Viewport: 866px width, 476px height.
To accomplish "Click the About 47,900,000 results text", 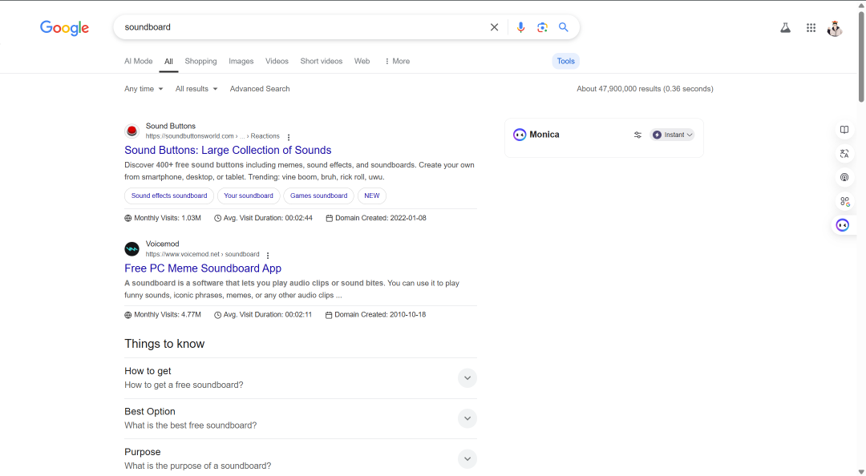I will pyautogui.click(x=645, y=89).
